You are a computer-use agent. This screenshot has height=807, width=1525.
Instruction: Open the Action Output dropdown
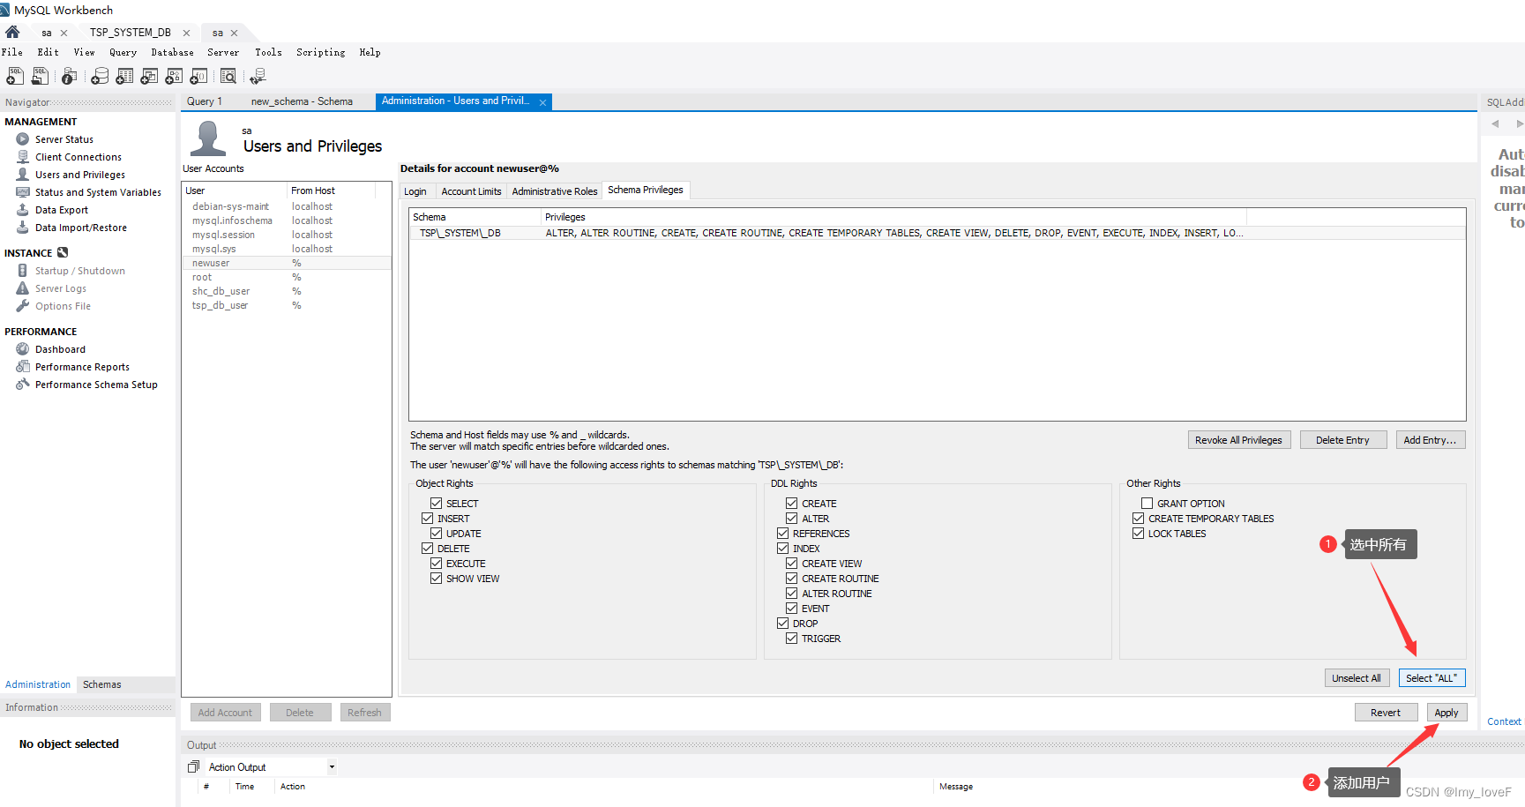pyautogui.click(x=332, y=767)
